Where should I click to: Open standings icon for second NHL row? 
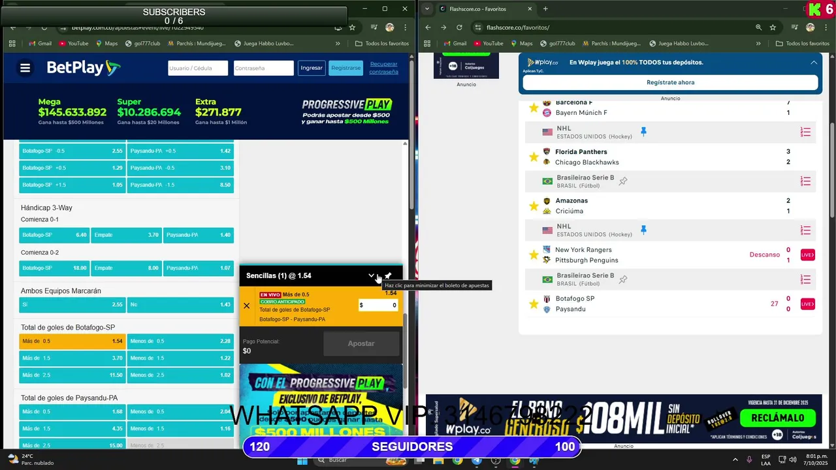[806, 230]
